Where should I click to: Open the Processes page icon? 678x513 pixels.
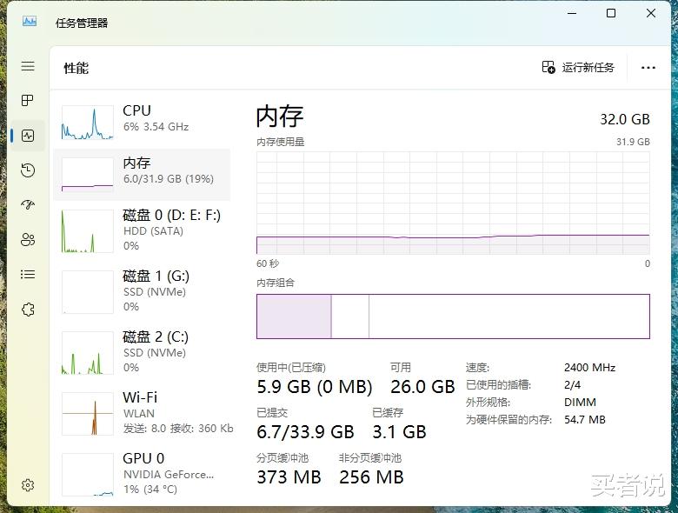pos(28,101)
